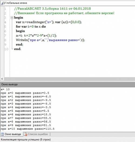This screenshot has width=135, height=142.
Task: Click the Окно вывода panel header
Action: click(67, 84)
